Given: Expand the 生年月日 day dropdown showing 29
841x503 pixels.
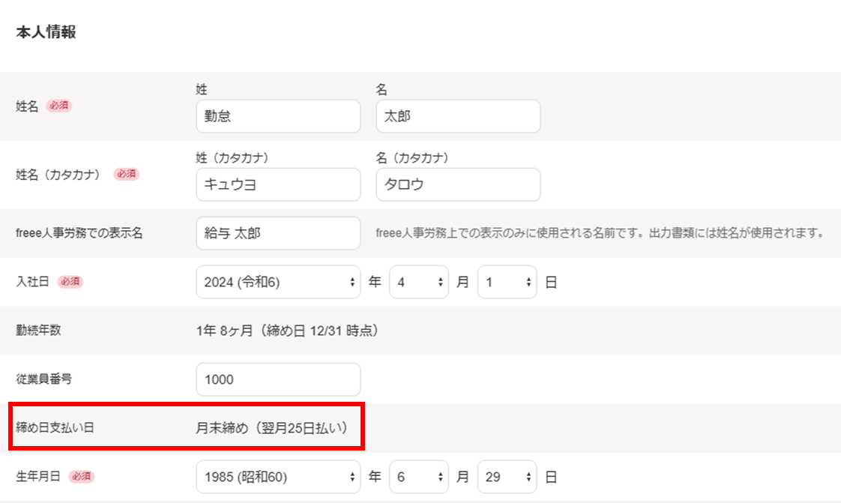Looking at the screenshot, I should point(507,477).
